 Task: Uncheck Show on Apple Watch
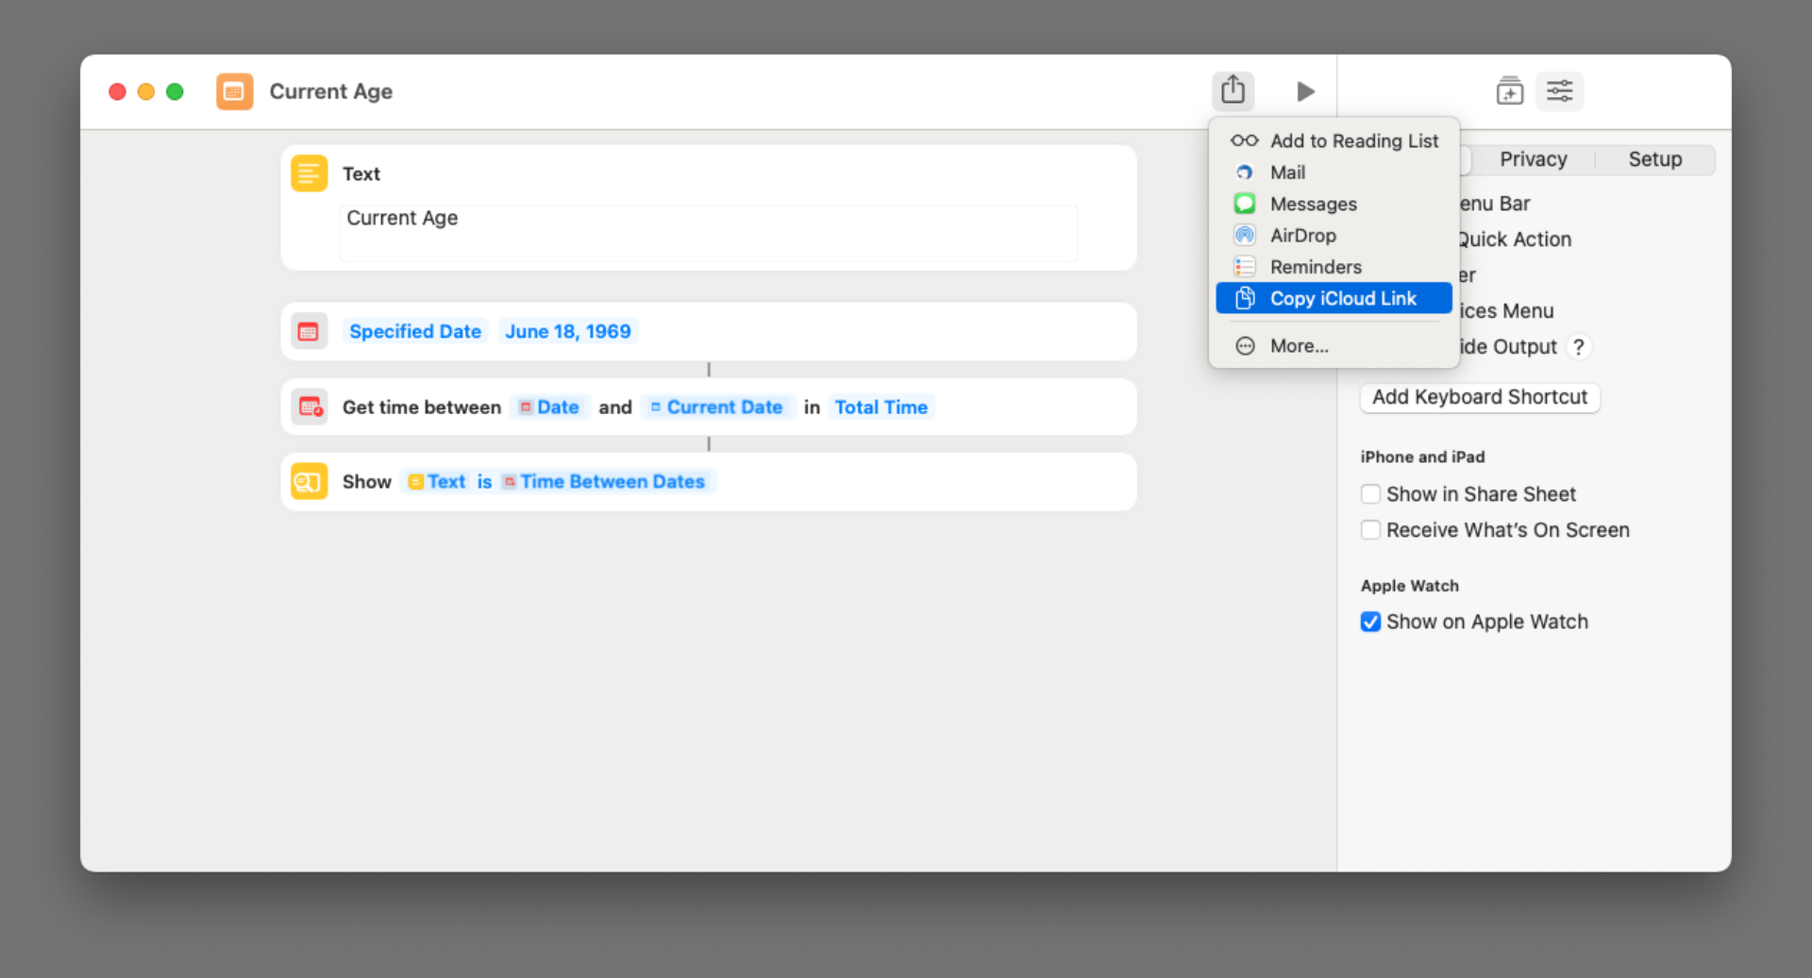click(1370, 622)
